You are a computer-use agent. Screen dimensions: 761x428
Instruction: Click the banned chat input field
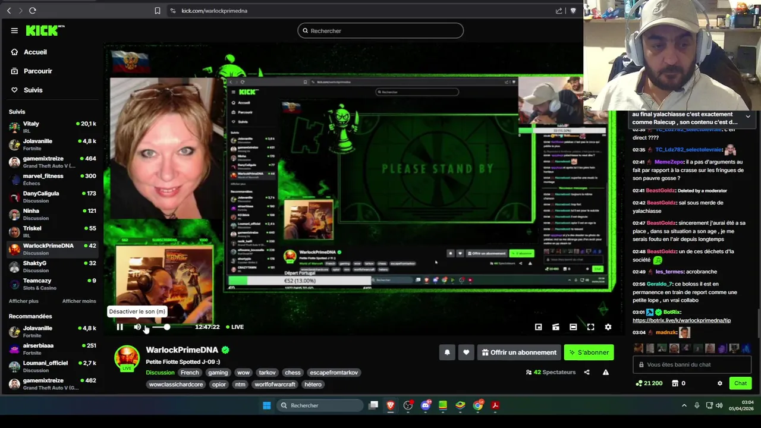[691, 365]
